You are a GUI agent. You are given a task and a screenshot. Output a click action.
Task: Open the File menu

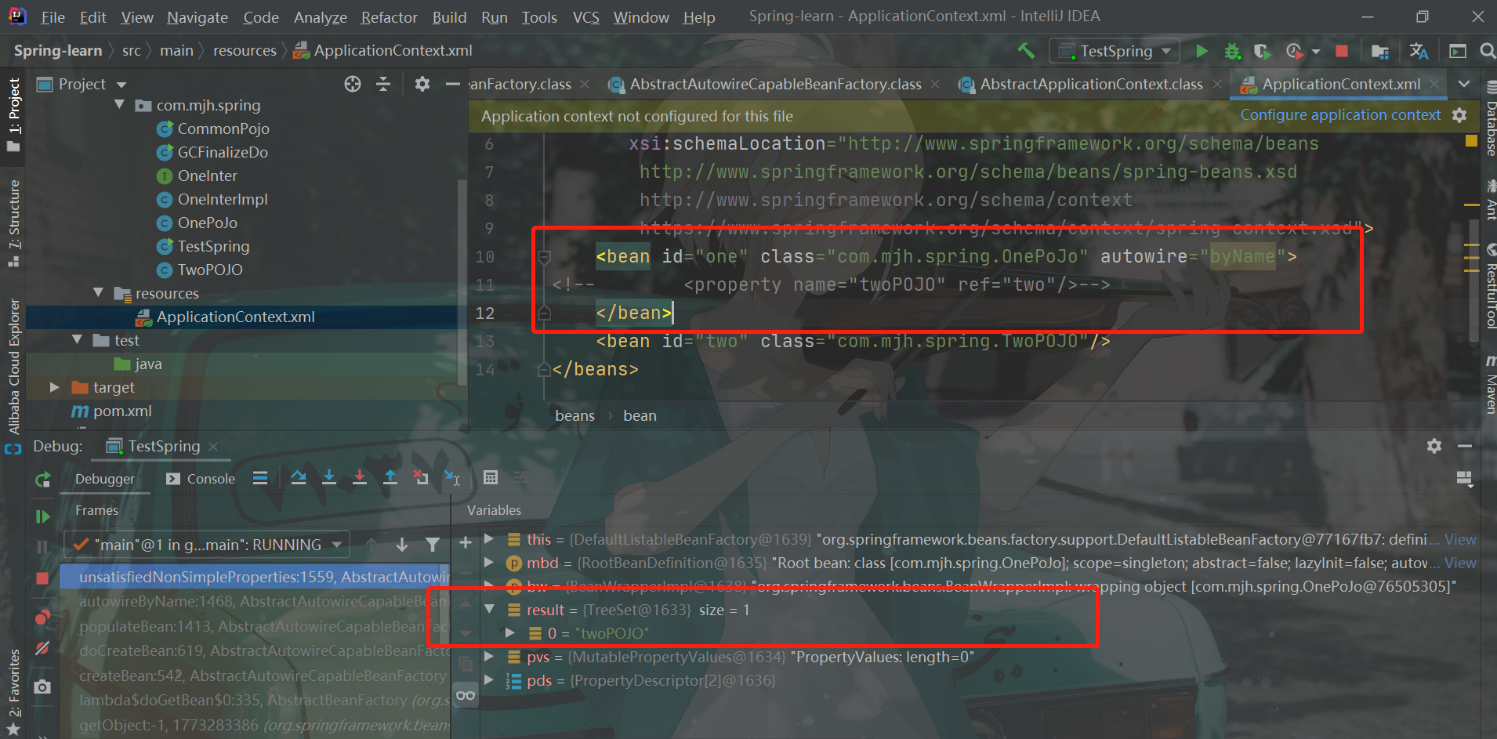pyautogui.click(x=53, y=17)
